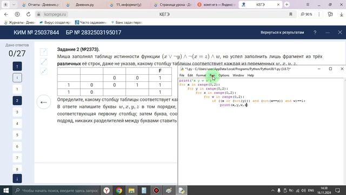Open the Вирус создал bookmark
346x195 pixels.
point(55,22)
